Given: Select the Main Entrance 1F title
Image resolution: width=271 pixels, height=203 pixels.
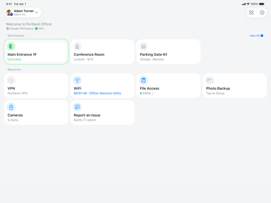Looking at the screenshot, I should [22, 54].
